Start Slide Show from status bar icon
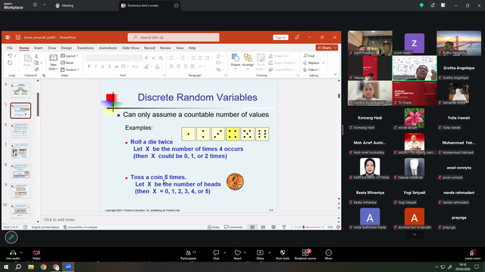Image resolution: width=485 pixels, height=272 pixels. click(x=284, y=227)
